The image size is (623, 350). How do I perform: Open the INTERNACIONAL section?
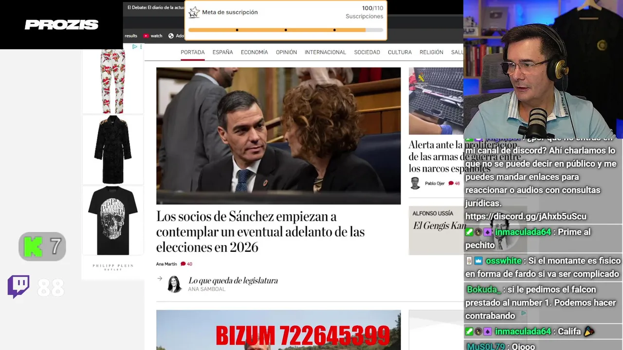(325, 52)
